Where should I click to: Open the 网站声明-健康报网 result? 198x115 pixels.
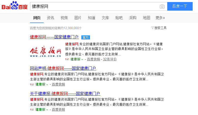[63, 68]
